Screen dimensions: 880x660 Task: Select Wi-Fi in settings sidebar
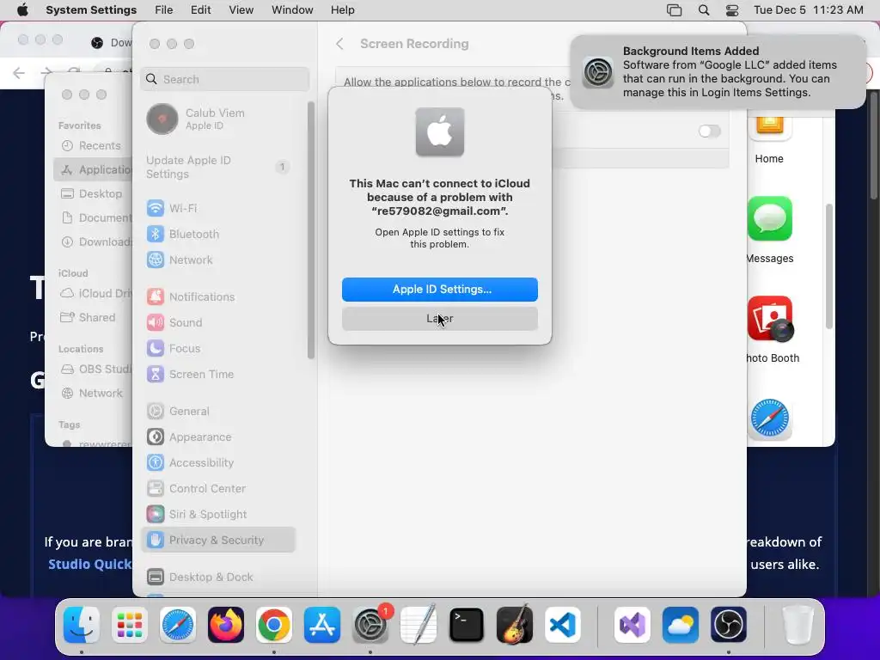tap(219, 208)
